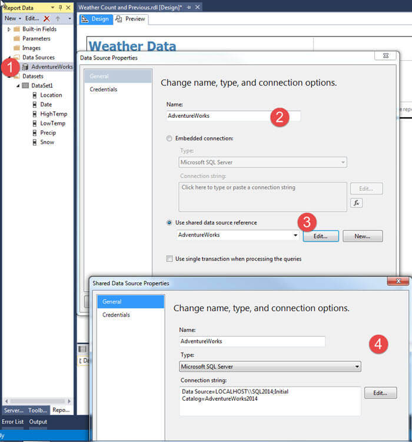Click the embedded connection string text box
The image size is (412, 442).
[x=263, y=197]
